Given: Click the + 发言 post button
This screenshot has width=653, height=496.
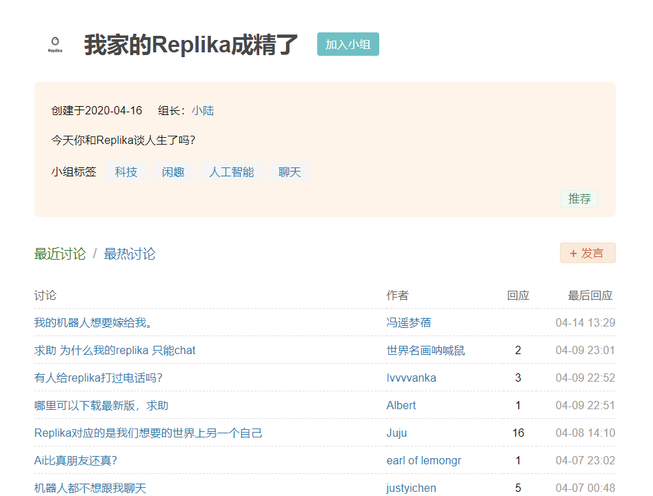Looking at the screenshot, I should coord(587,253).
